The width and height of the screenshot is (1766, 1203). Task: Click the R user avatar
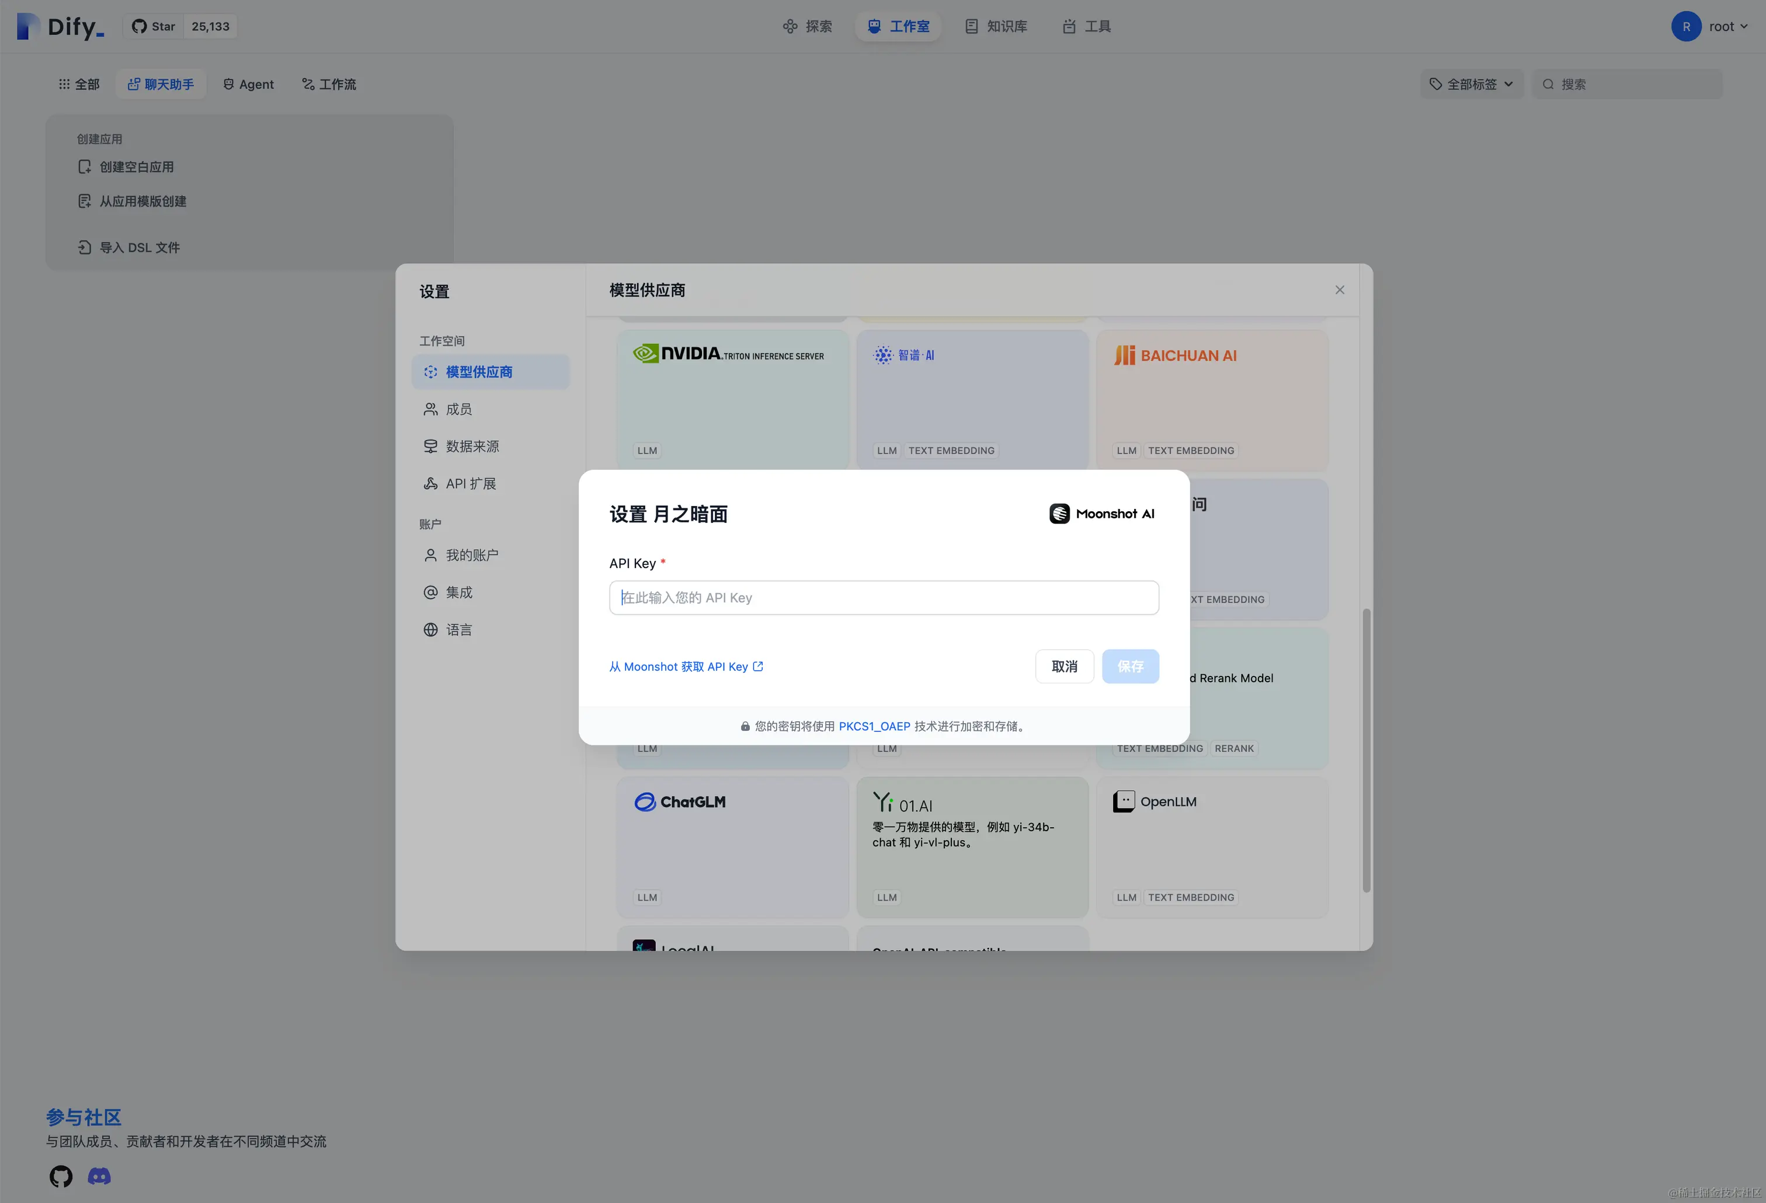[1686, 27]
